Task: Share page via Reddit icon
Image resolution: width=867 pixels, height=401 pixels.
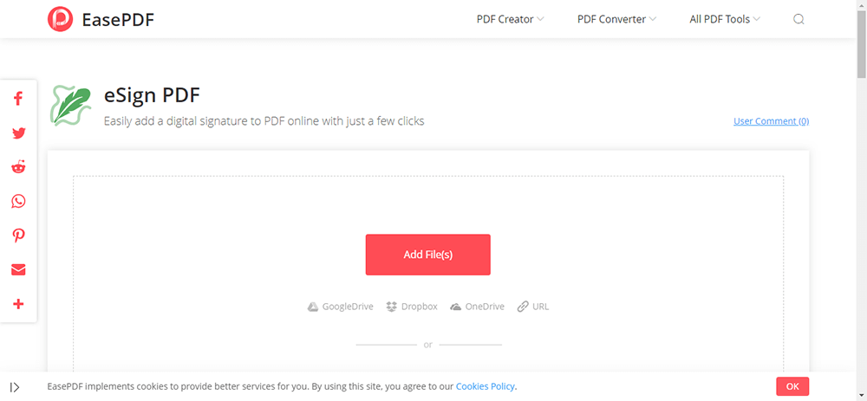Action: click(x=18, y=167)
